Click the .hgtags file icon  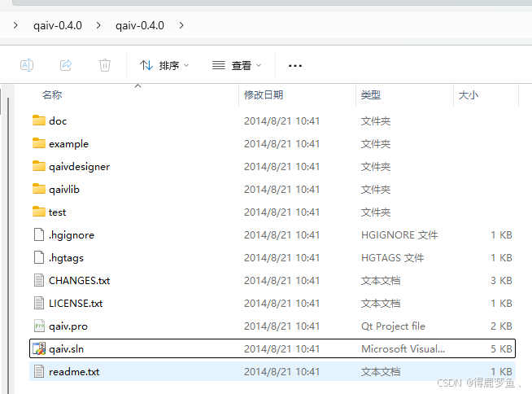[39, 257]
